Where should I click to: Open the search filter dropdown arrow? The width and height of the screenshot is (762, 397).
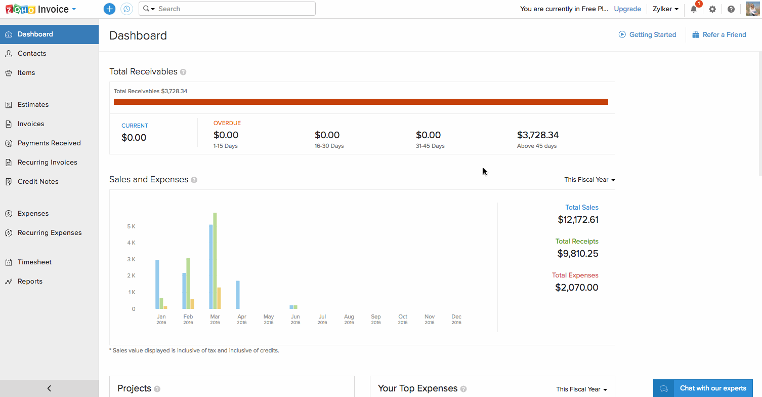point(149,9)
